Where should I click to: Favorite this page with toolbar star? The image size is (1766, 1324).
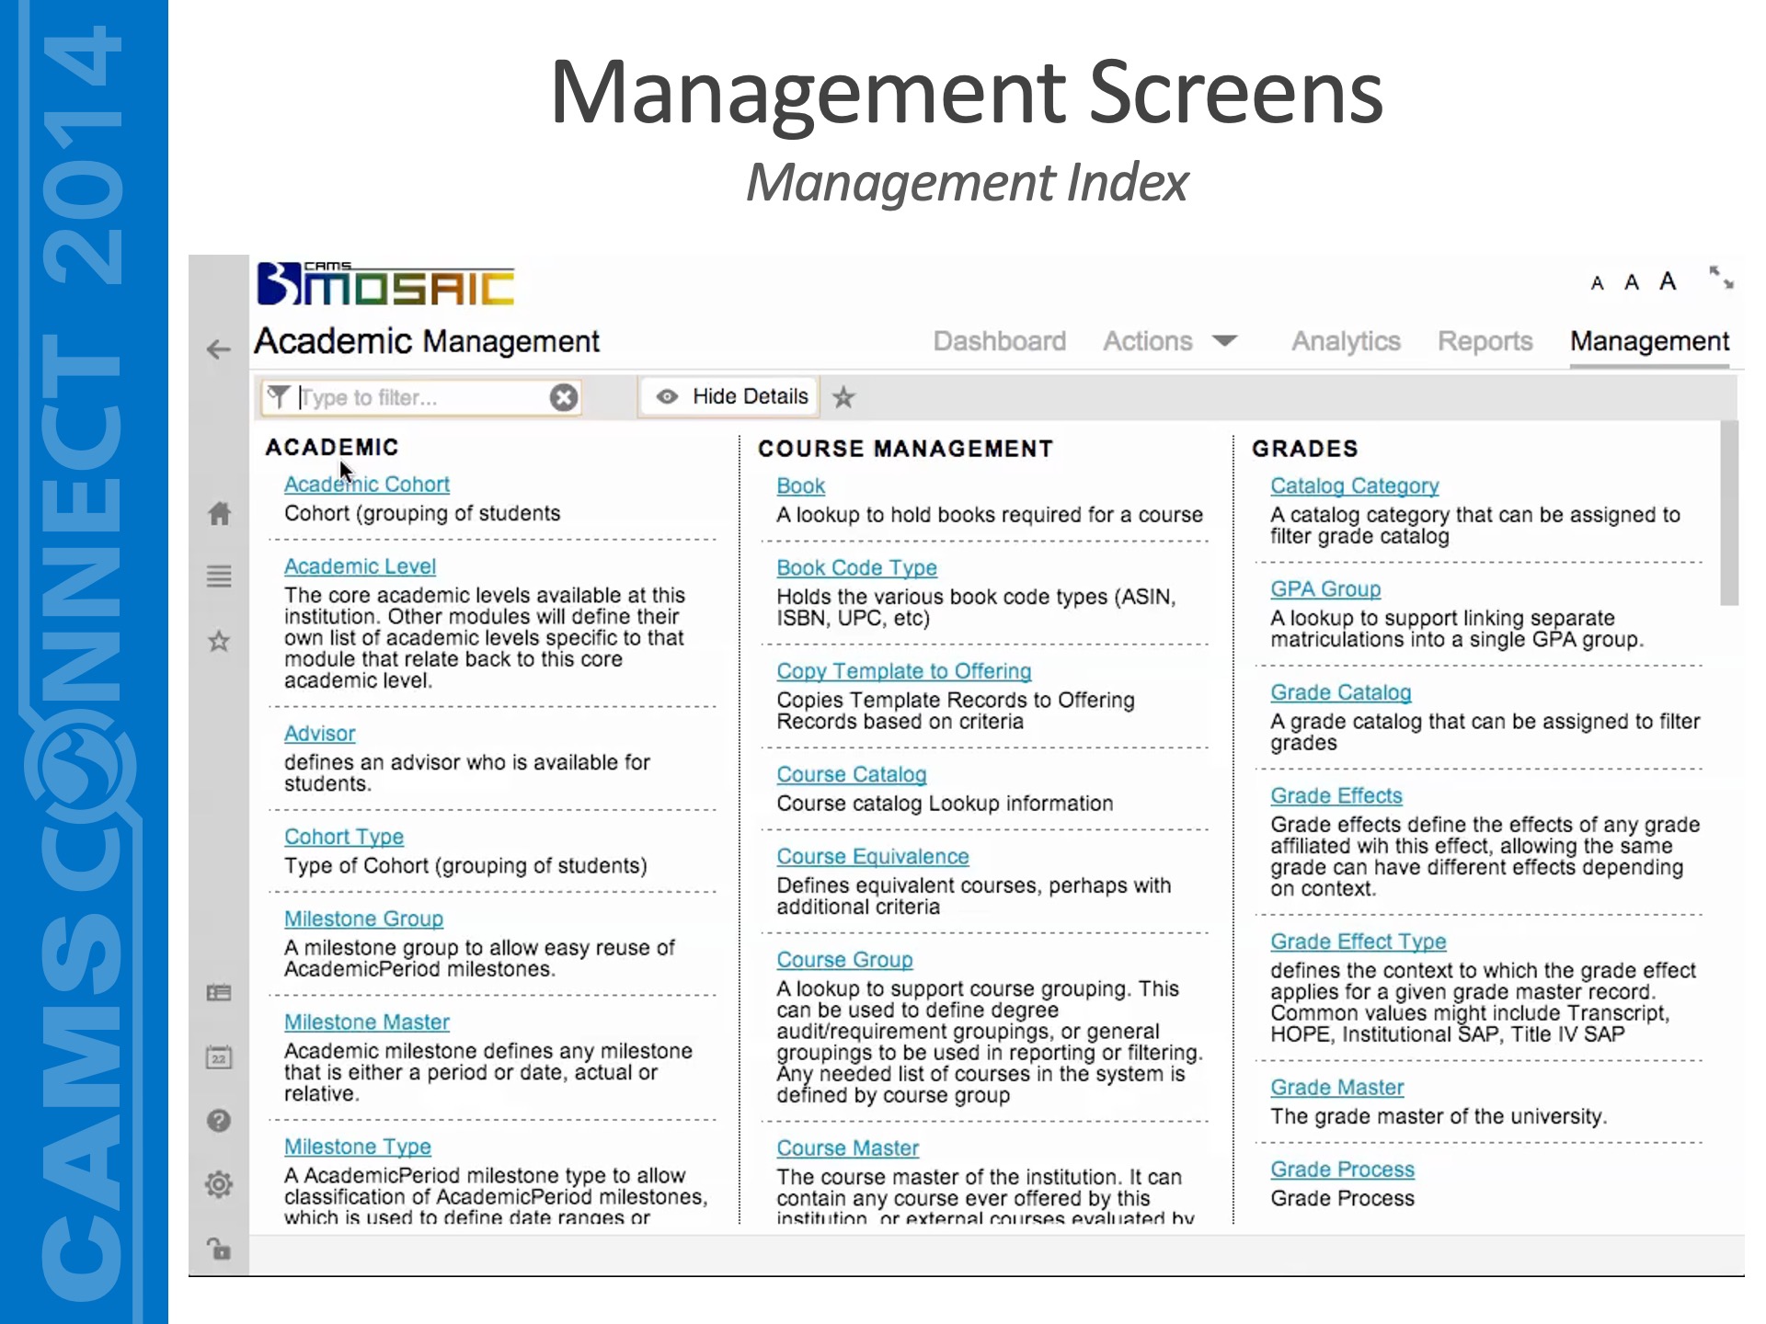pos(843,397)
